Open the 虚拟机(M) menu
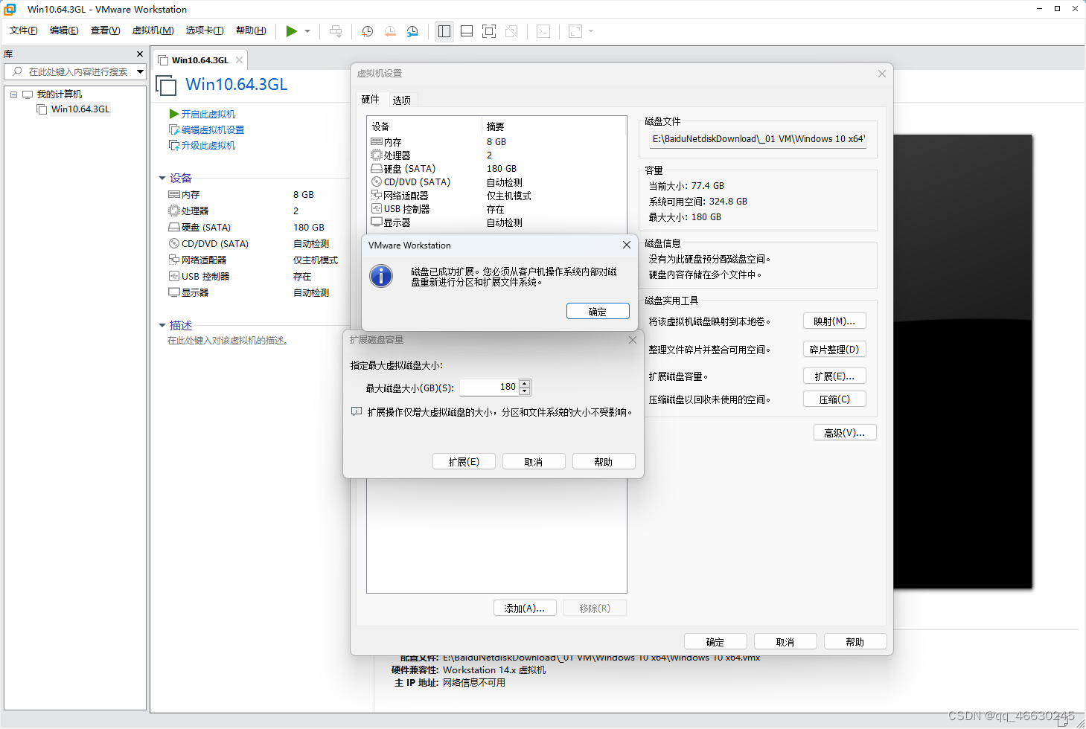This screenshot has height=729, width=1086. click(153, 30)
